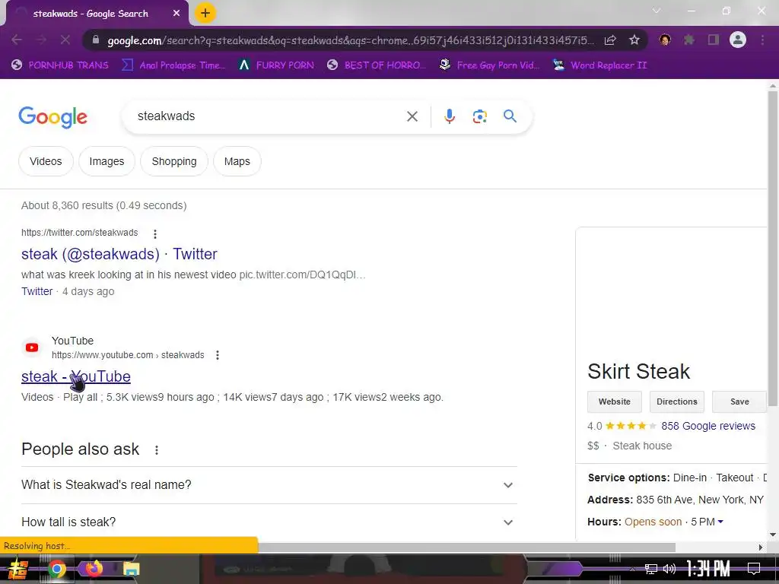
Task: Click the About 8,360 results text
Action: click(103, 205)
